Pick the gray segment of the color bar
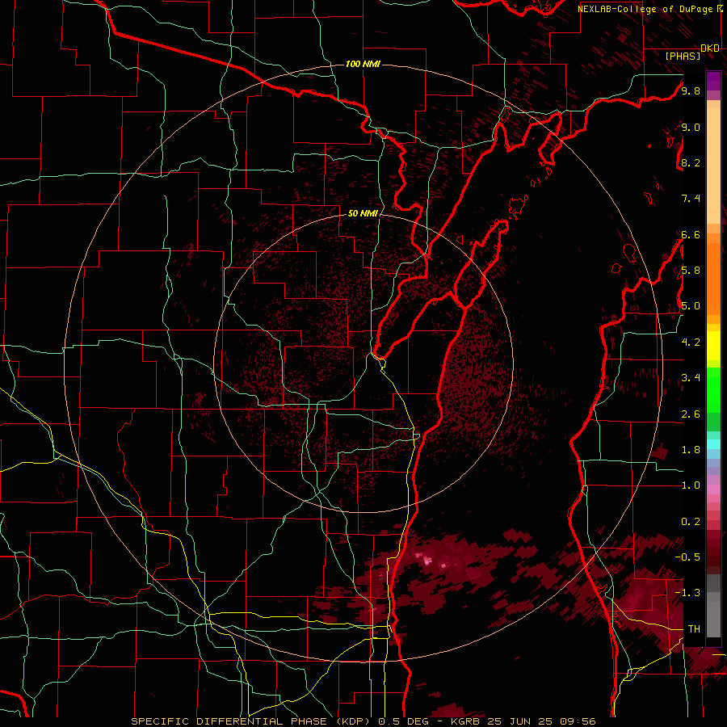This screenshot has height=727, width=727. (x=713, y=605)
